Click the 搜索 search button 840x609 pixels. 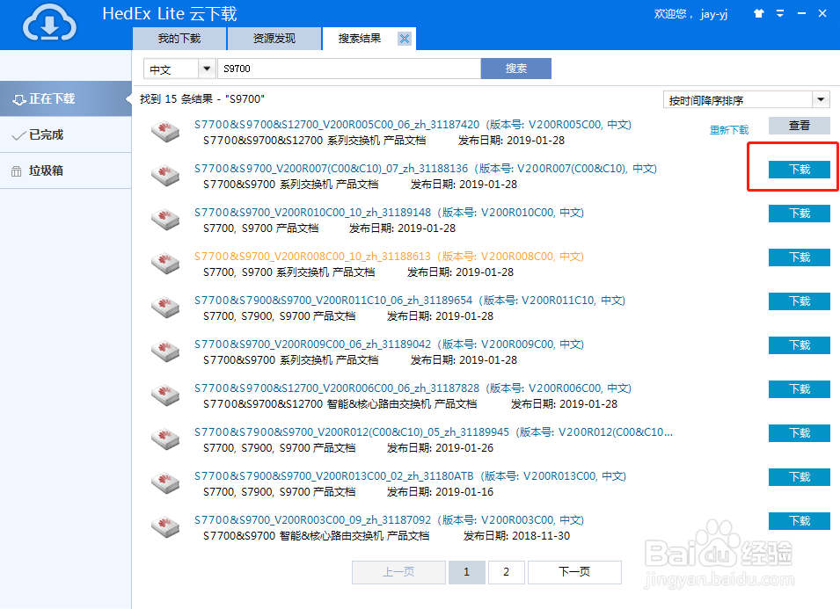[516, 69]
